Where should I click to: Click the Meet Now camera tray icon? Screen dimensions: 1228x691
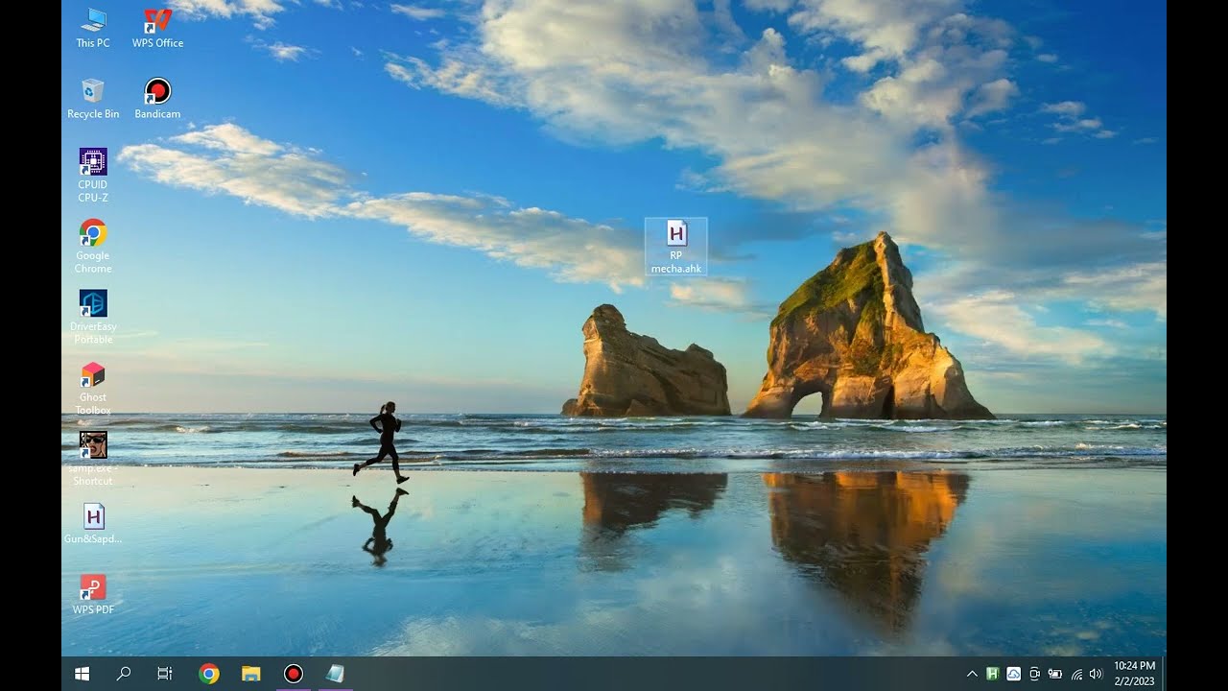coord(1034,674)
